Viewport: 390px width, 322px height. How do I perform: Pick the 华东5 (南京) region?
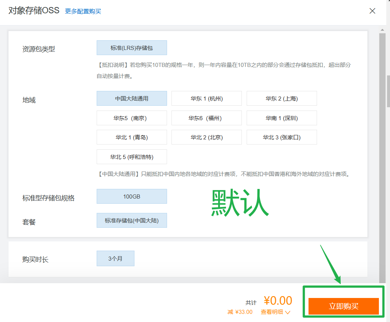click(132, 118)
